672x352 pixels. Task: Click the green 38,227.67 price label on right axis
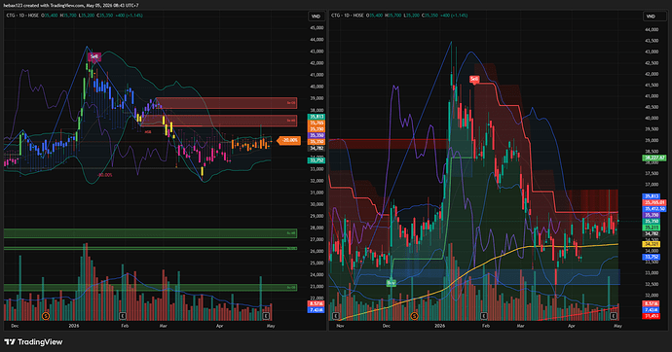click(654, 158)
